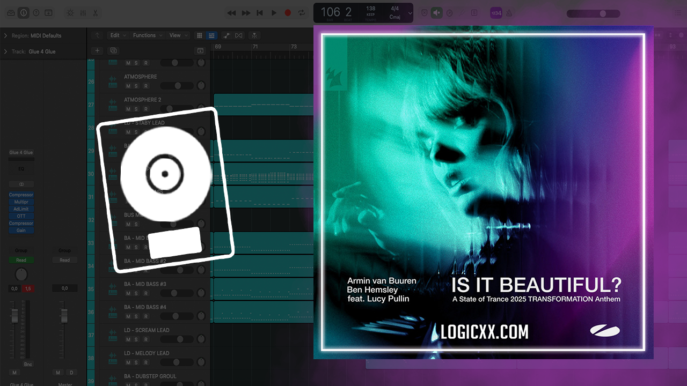Open Editors scissors icon
Screen dimensions: 687x386
click(x=95, y=13)
